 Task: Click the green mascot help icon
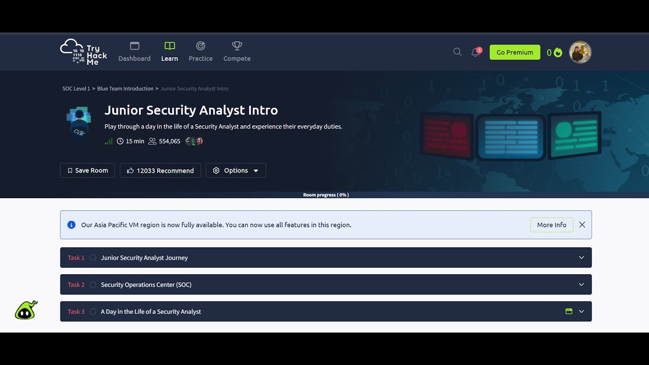point(26,310)
